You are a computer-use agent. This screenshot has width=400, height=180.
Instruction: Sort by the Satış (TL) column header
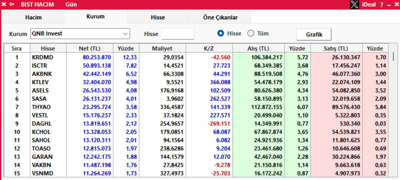point(336,48)
